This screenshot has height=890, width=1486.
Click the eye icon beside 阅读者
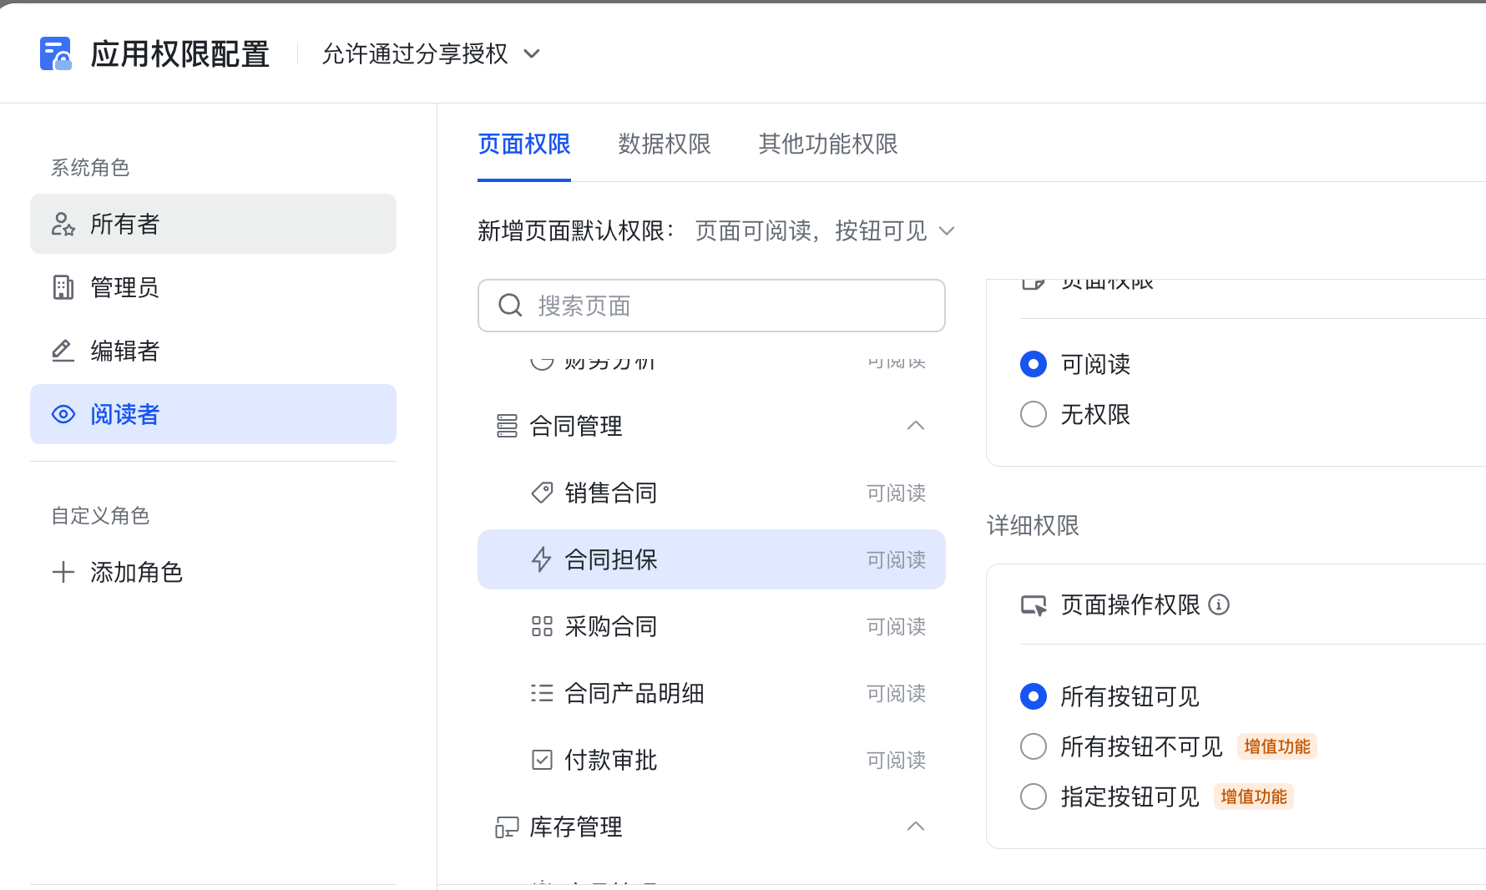(63, 414)
